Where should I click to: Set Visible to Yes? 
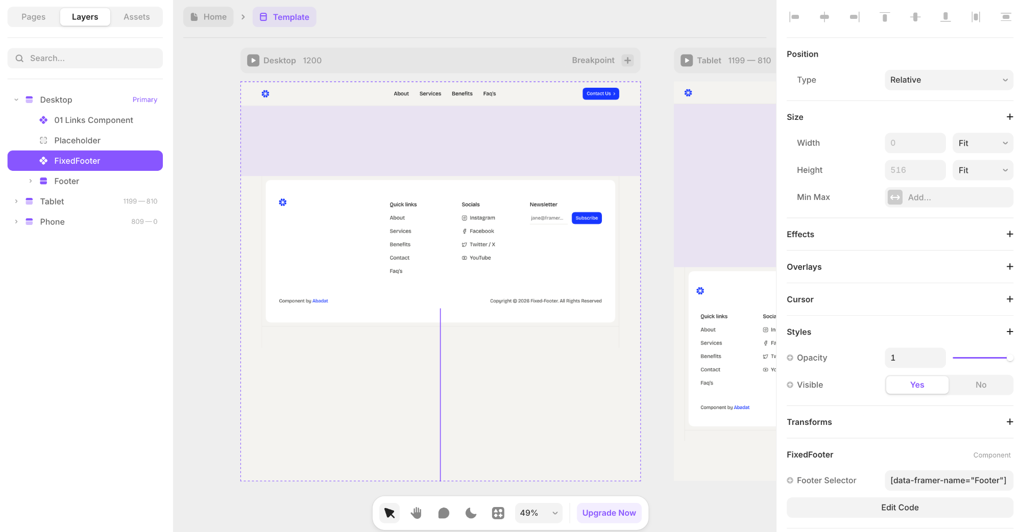(917, 385)
